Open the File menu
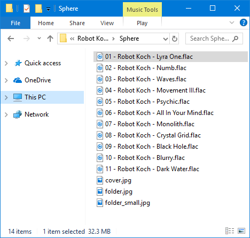This screenshot has width=250, height=238. pyautogui.click(x=15, y=23)
